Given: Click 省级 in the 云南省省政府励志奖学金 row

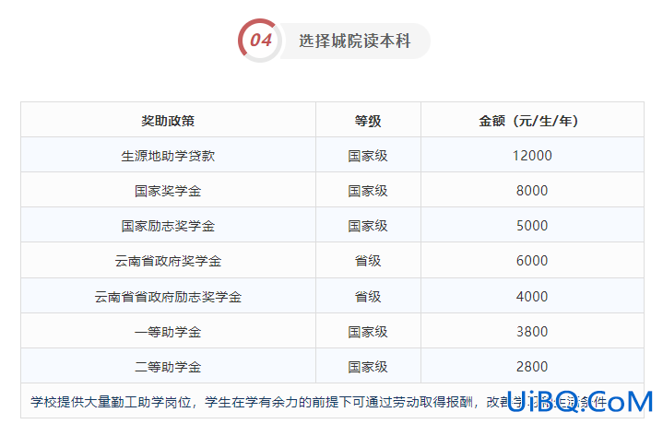Looking at the screenshot, I should (368, 297).
